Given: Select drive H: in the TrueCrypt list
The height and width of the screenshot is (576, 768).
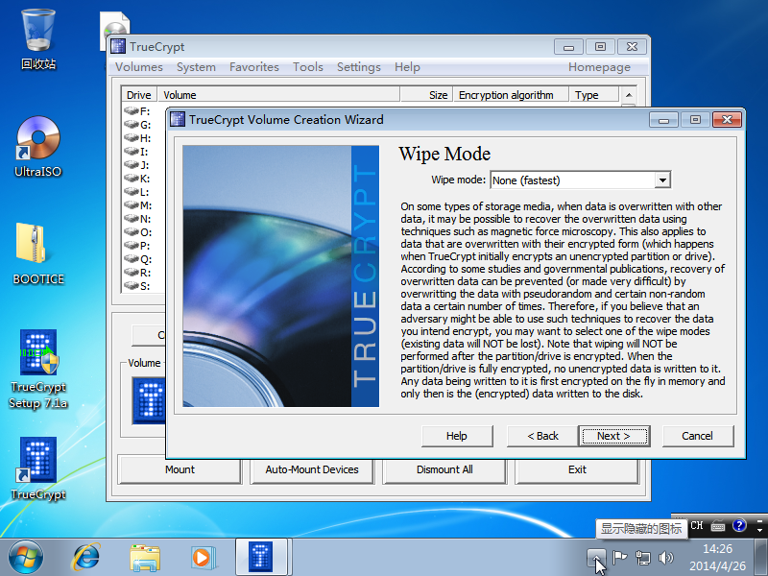Looking at the screenshot, I should (137, 138).
